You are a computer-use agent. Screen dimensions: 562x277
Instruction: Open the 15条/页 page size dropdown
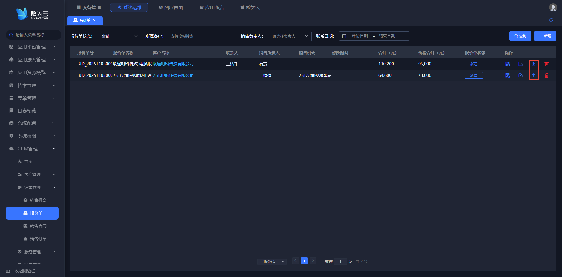click(272, 261)
